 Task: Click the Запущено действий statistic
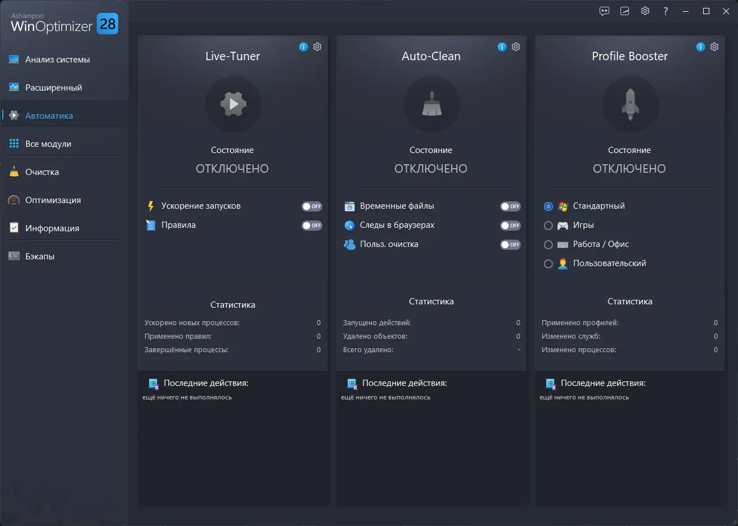click(x=431, y=323)
